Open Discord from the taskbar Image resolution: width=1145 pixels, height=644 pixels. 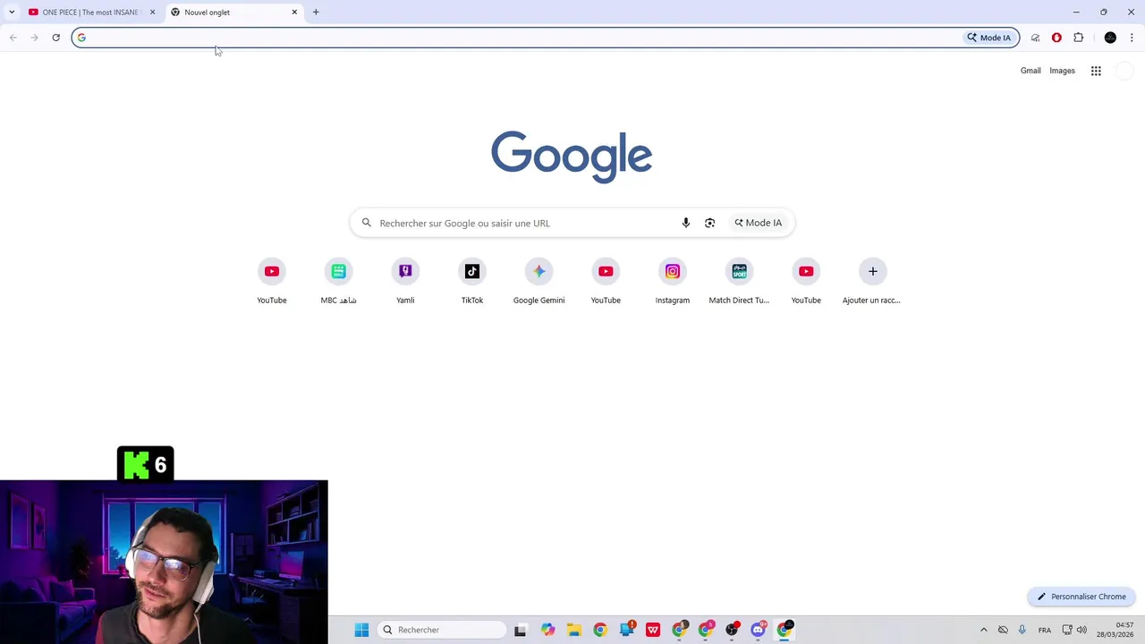click(759, 630)
